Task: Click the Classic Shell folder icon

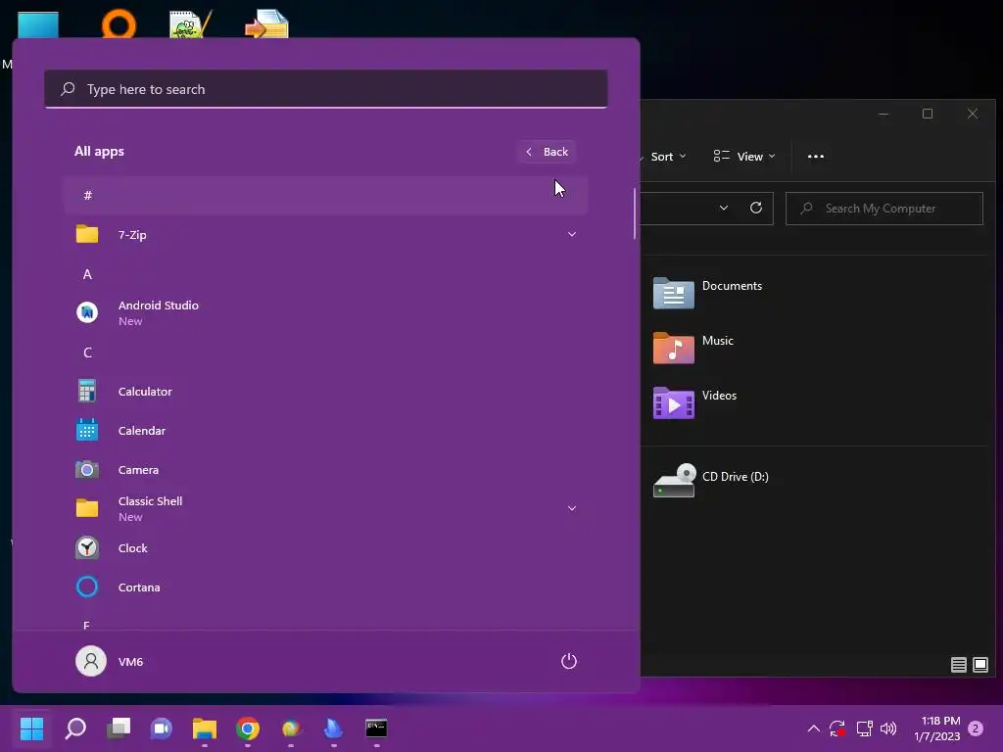Action: click(x=87, y=508)
